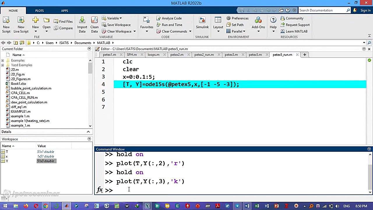Expand the Yazd Examples folder node
Screen dimensions: 373x210
(3, 65)
